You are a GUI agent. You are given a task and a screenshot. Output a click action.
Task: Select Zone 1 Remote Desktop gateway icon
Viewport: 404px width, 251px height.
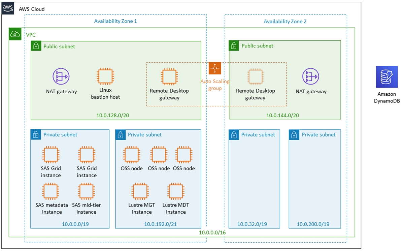tap(169, 76)
